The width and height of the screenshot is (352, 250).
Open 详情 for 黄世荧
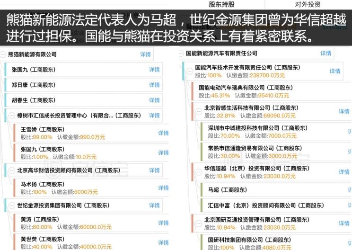click(x=163, y=242)
